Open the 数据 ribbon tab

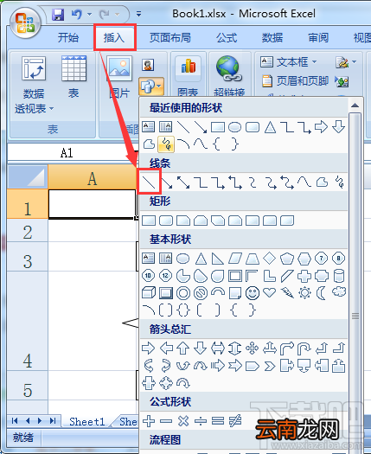[272, 38]
